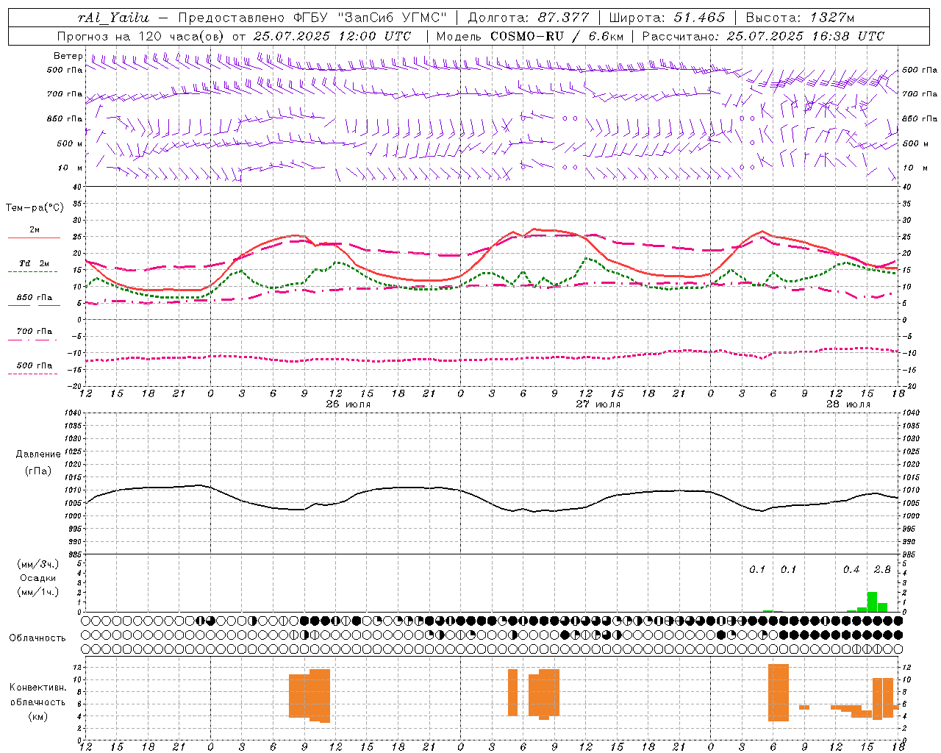Screen dimensions: 941x753
Task: Click the Давление panel label
Action: coord(38,454)
